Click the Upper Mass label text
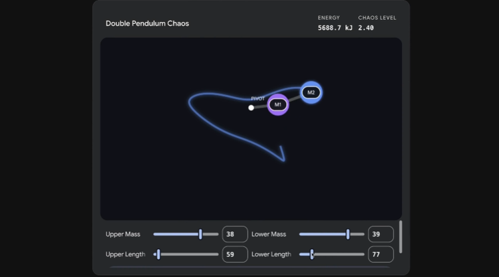 click(x=123, y=234)
